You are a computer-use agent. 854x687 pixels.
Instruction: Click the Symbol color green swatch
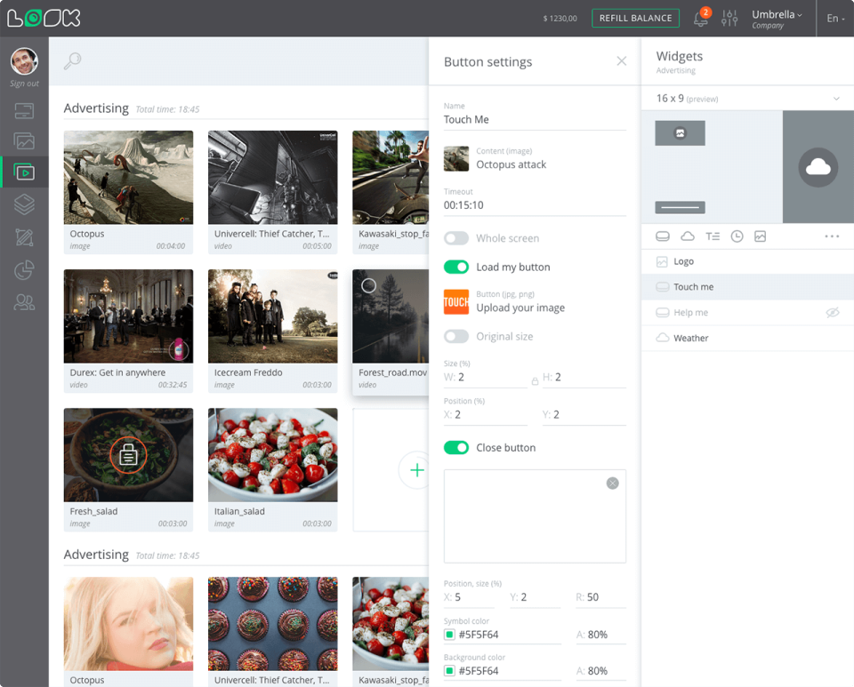coord(449,635)
